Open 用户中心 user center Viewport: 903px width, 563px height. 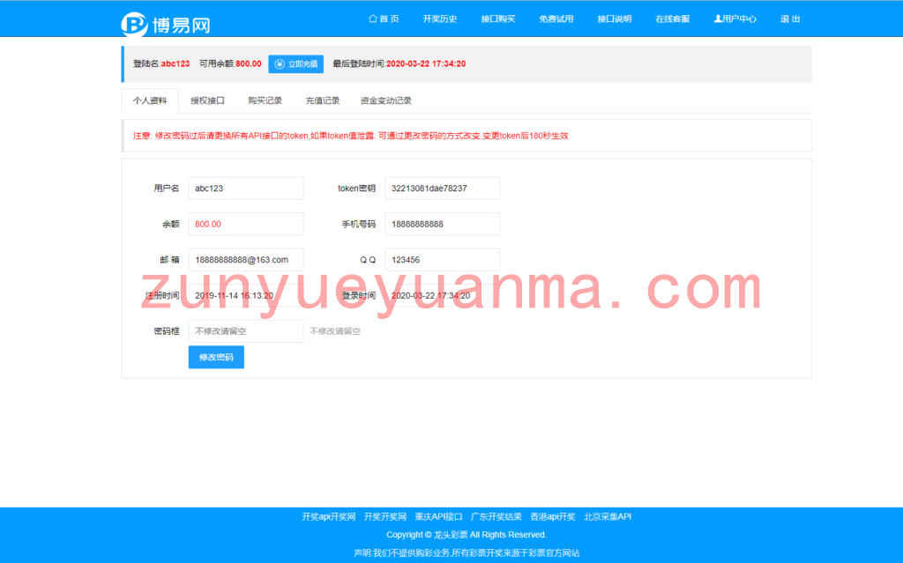(x=735, y=19)
